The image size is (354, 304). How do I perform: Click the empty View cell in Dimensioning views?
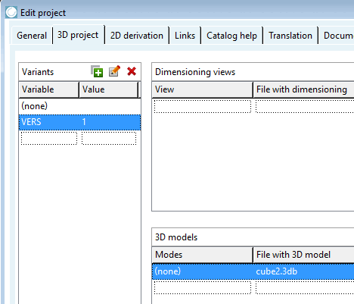point(203,106)
